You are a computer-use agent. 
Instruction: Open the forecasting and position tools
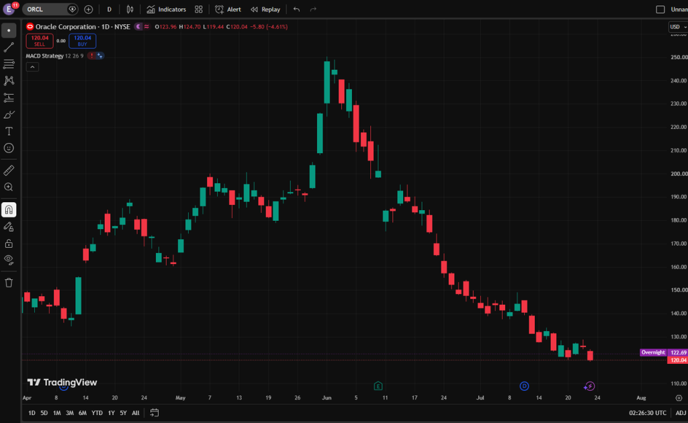(9, 98)
